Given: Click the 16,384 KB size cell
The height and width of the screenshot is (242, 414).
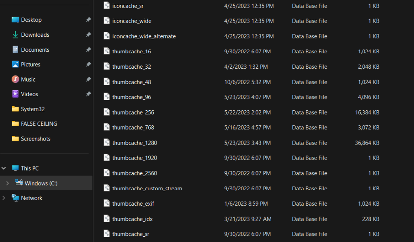Looking at the screenshot, I should (367, 112).
